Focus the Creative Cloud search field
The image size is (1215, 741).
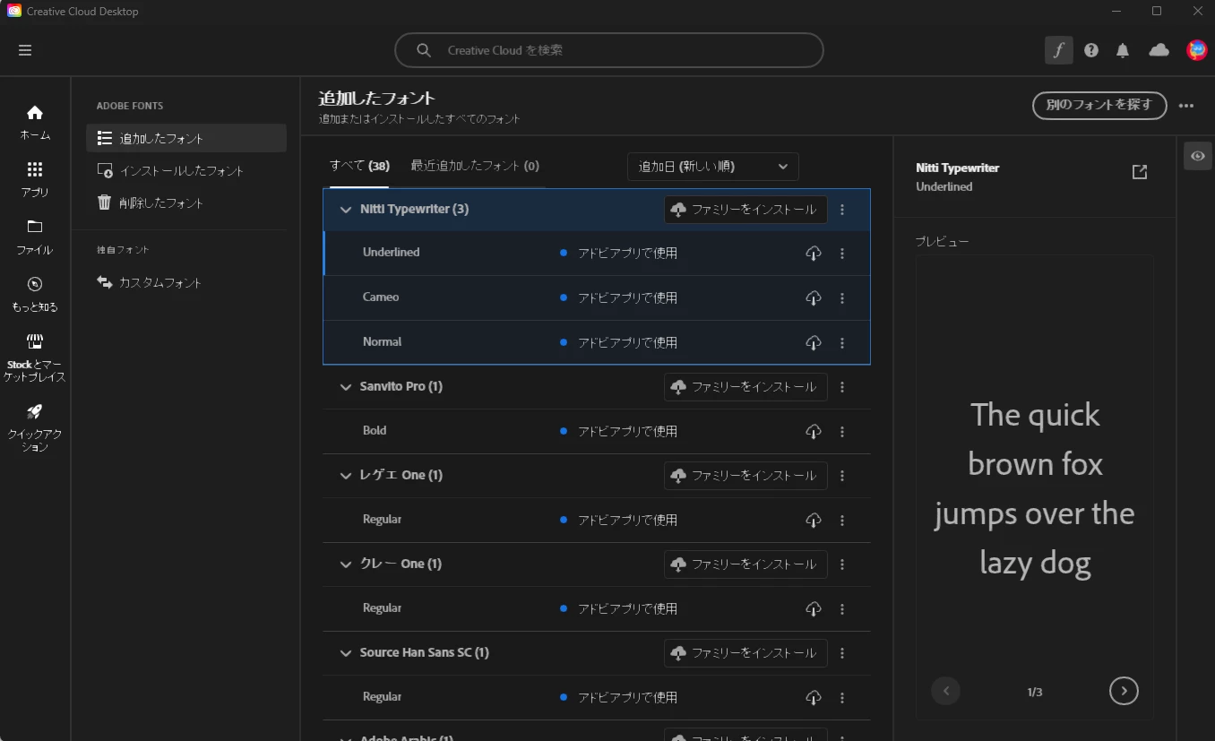tap(609, 50)
